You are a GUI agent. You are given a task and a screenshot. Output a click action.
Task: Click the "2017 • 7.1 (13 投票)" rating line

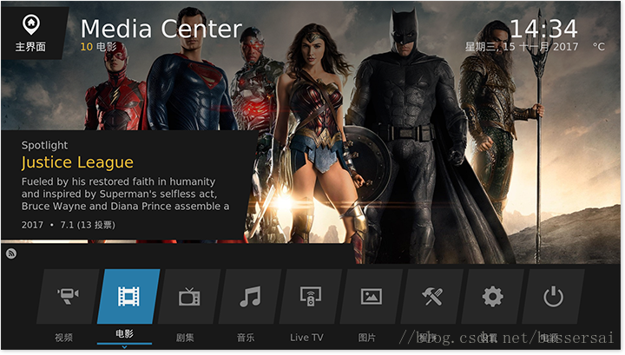click(x=69, y=225)
